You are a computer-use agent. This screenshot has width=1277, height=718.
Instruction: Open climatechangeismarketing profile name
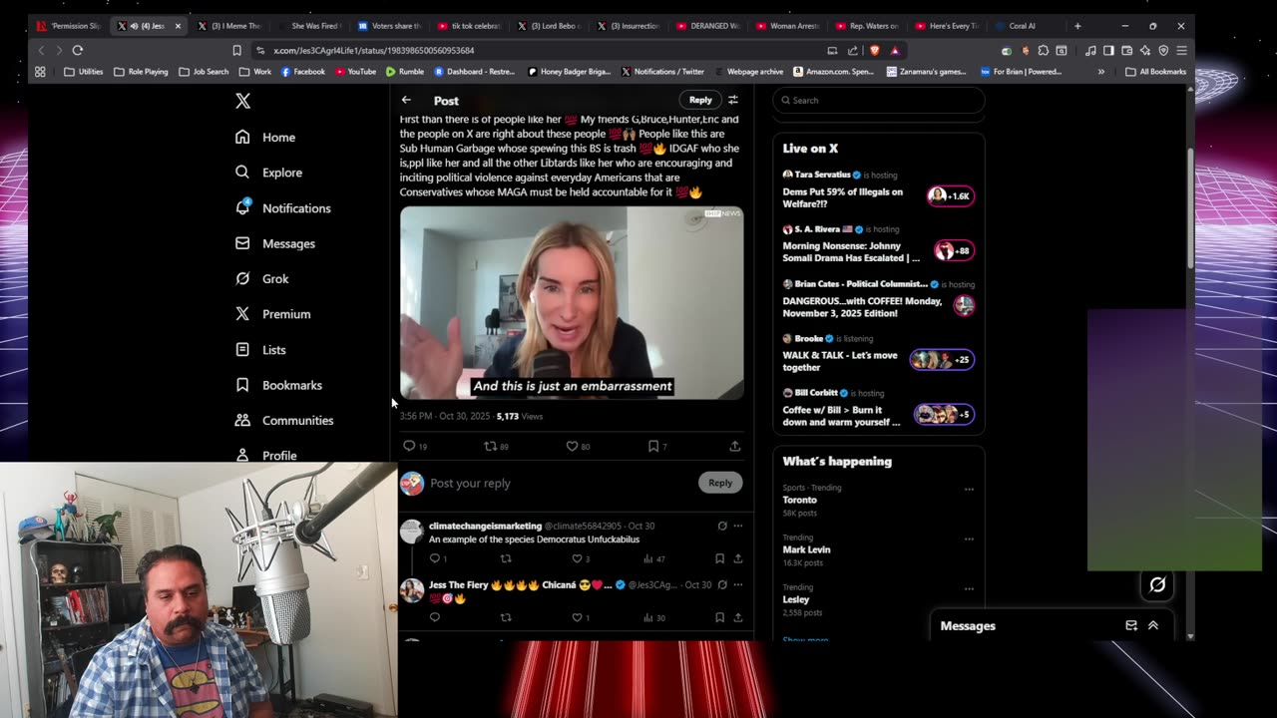coord(485,526)
